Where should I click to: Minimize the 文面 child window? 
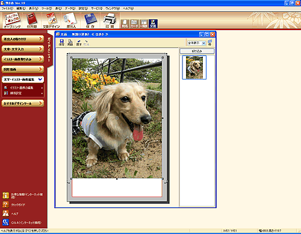pos(202,34)
